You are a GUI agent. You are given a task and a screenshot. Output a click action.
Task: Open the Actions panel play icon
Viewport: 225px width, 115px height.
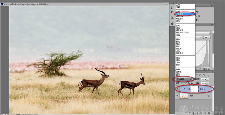(172, 12)
